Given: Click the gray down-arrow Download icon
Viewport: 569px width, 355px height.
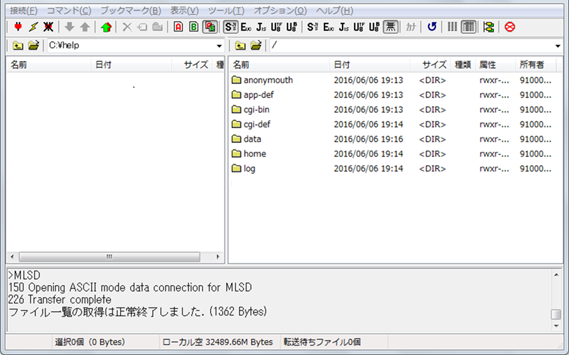Looking at the screenshot, I should click(69, 27).
